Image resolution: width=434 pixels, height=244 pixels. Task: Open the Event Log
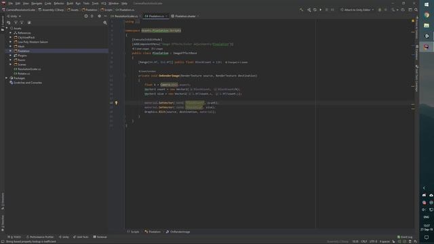405,237
